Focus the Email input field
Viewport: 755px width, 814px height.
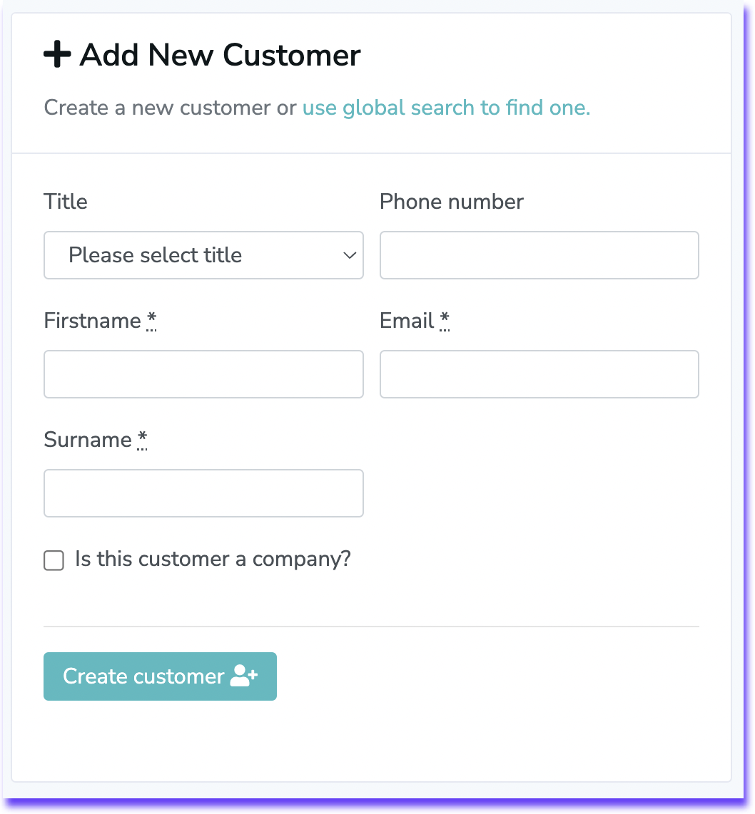click(539, 373)
